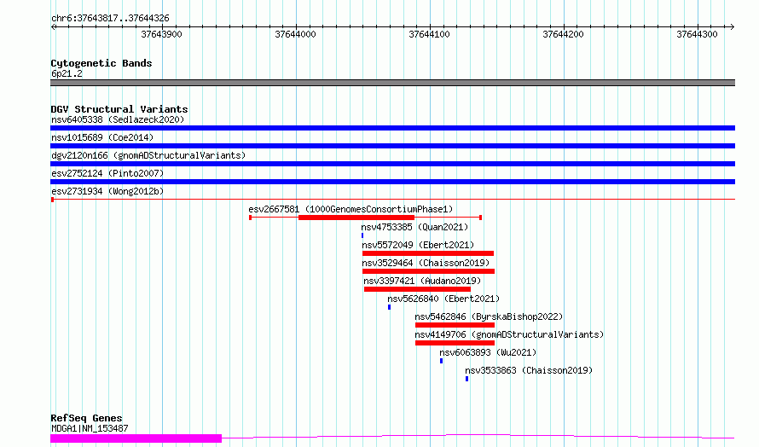Screen dimensions: 759x447
Task: Select the nsv1015689 (Coe2014) variant label
Action: (102, 137)
